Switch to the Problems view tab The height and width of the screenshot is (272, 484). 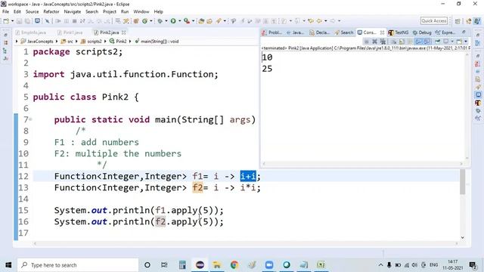[x=272, y=32]
